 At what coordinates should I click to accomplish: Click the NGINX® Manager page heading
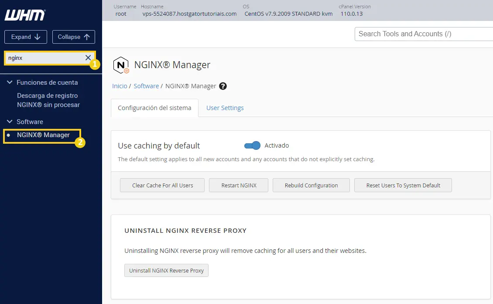[172, 65]
